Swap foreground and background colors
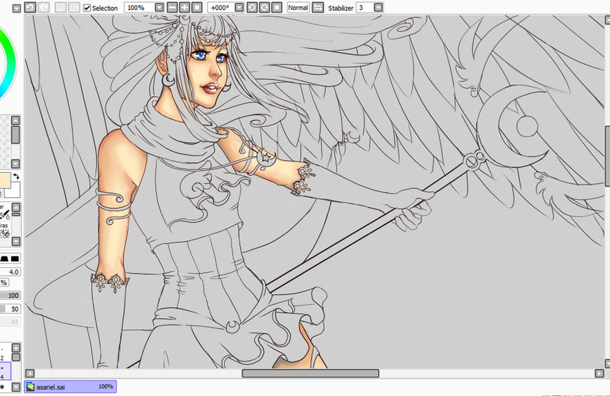Image resolution: width=610 pixels, height=396 pixels. pos(17,177)
